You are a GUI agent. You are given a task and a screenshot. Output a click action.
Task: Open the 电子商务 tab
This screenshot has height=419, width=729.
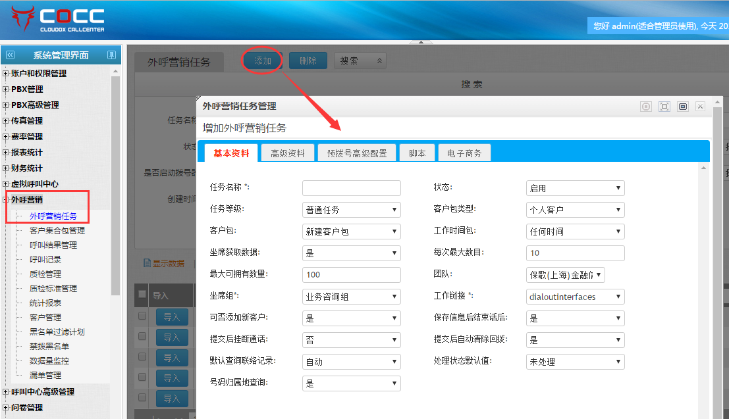[464, 153]
